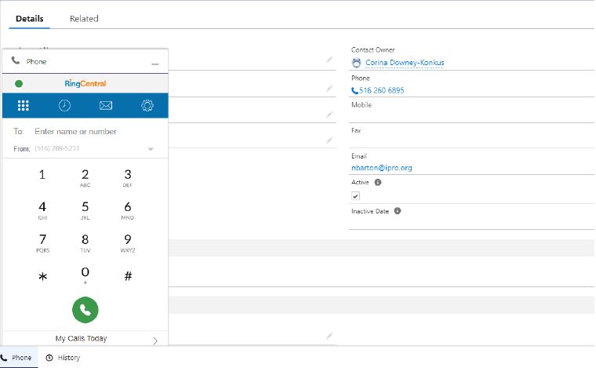Click the Fax field label

tap(356, 130)
